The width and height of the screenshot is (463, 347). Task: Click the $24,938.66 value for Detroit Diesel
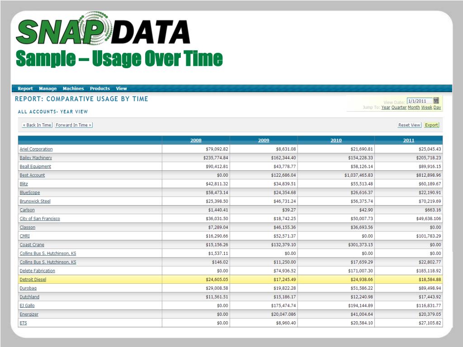click(362, 279)
